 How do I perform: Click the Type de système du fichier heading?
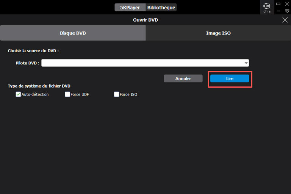[x=39, y=86]
